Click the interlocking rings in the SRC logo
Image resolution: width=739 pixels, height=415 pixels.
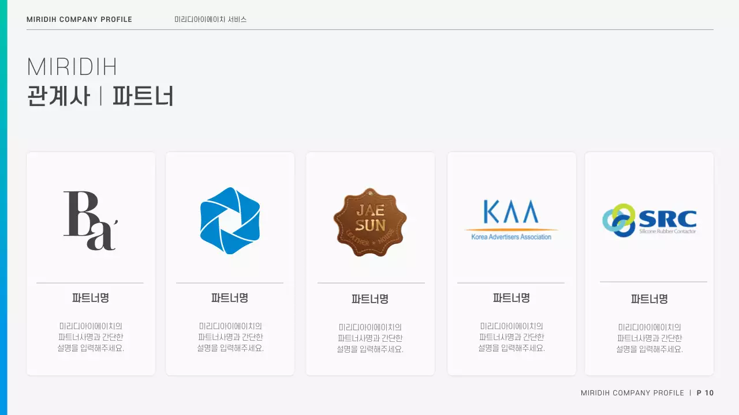click(x=619, y=220)
